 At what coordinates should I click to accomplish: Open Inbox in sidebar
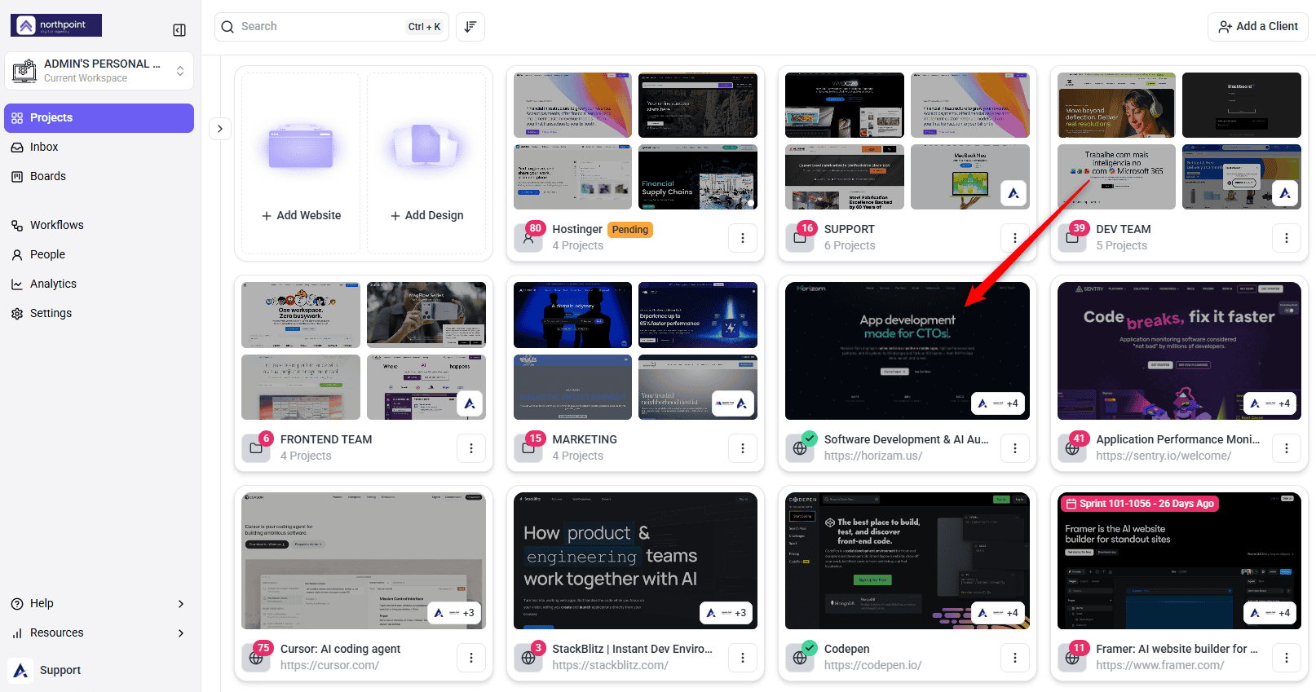[x=99, y=148]
